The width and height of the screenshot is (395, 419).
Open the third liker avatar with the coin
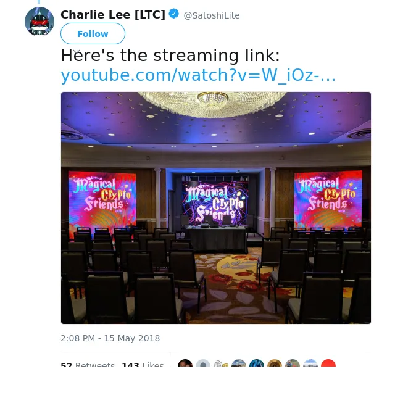click(x=221, y=363)
